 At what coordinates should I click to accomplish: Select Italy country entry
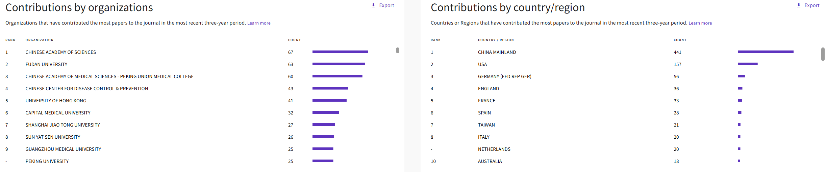[x=484, y=137]
